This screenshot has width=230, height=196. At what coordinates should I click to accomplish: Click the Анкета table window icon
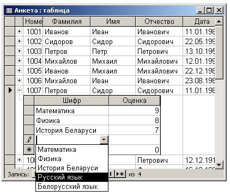[9, 10]
